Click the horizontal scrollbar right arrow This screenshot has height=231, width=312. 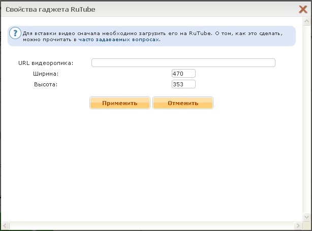299,225
